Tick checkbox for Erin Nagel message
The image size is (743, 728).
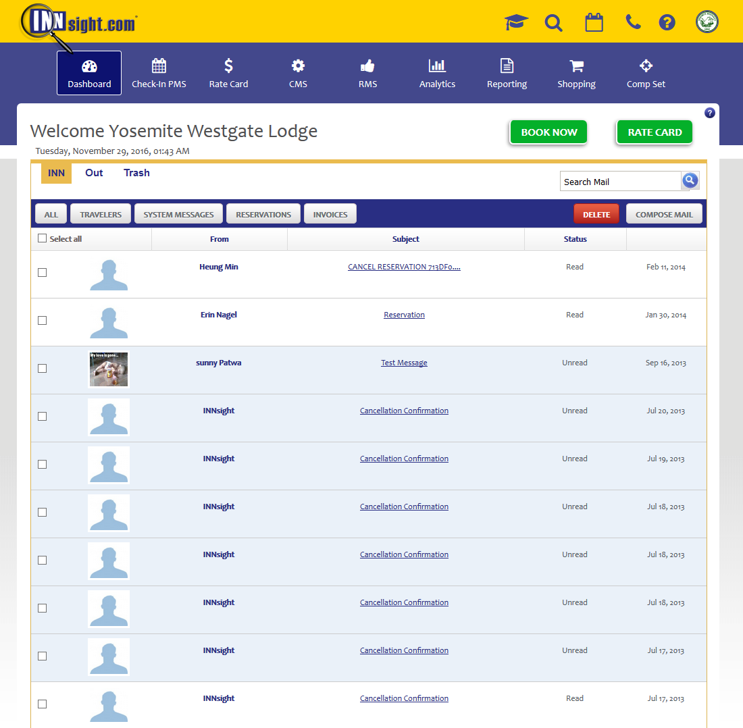pyautogui.click(x=42, y=320)
